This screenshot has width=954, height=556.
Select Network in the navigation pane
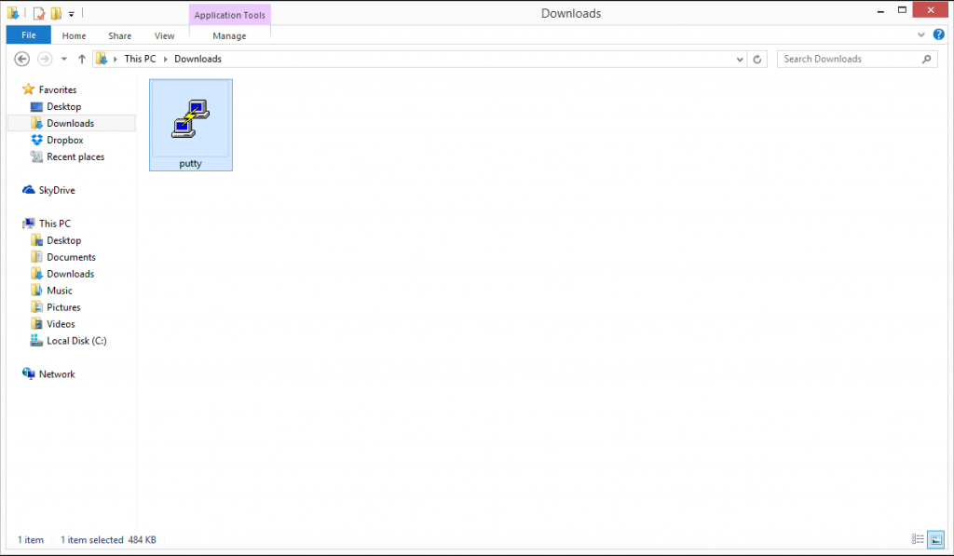click(x=48, y=374)
